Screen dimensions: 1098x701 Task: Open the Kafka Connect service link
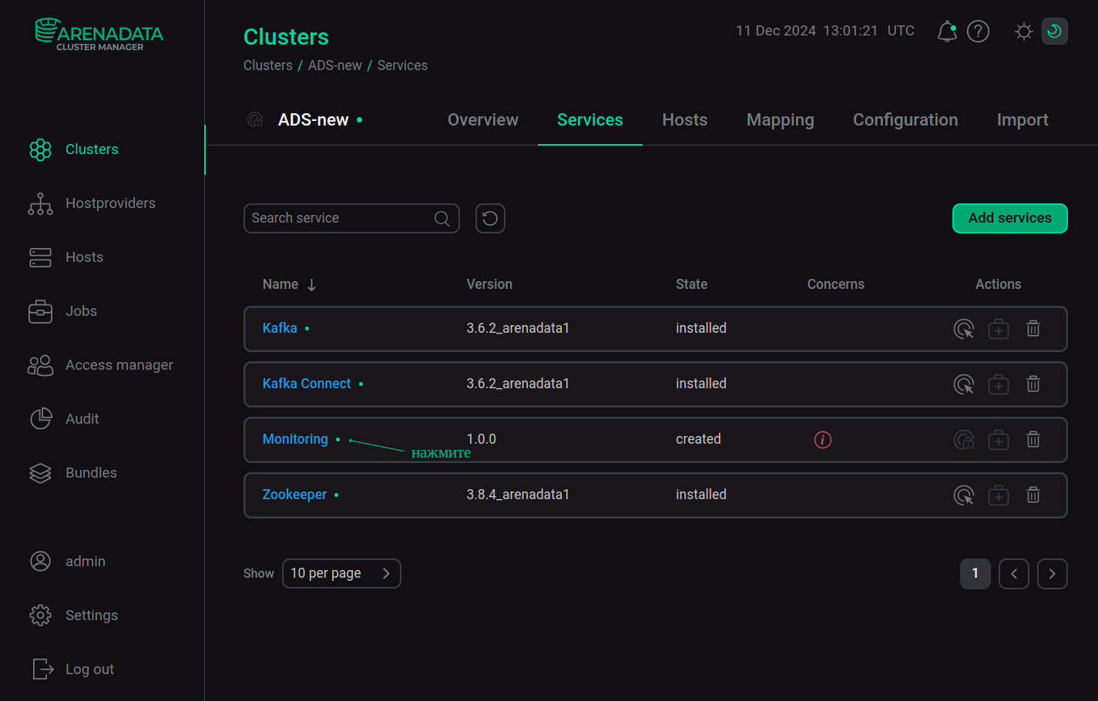307,384
